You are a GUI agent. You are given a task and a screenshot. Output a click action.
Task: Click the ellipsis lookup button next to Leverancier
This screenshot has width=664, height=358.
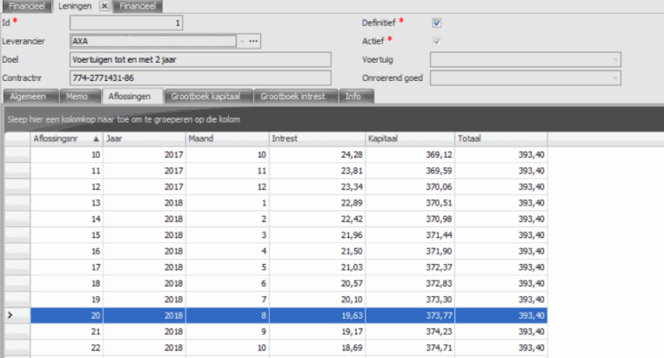pos(254,41)
